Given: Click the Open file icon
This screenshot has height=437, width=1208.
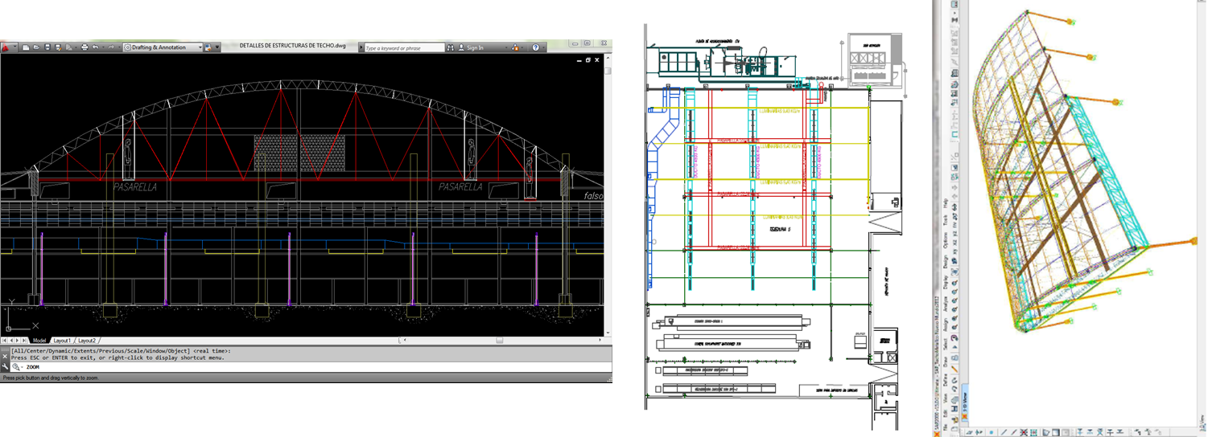Looking at the screenshot, I should pyautogui.click(x=37, y=47).
